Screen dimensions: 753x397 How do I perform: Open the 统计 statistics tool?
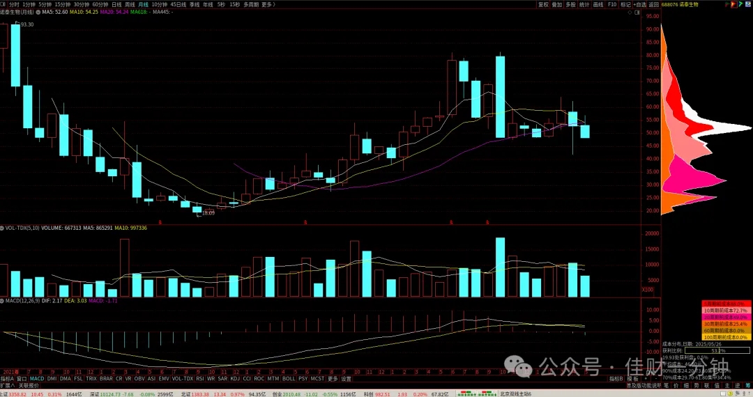pos(584,4)
